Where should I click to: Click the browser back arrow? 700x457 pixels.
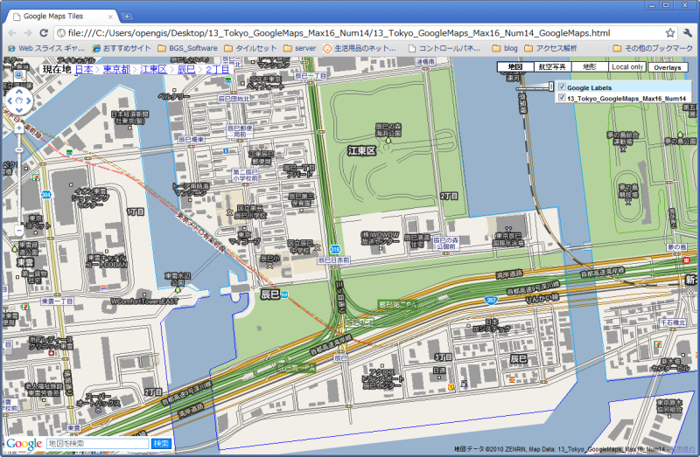tap(10, 32)
